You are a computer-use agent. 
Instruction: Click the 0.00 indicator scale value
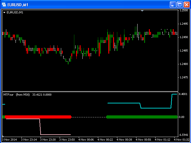(181, 117)
